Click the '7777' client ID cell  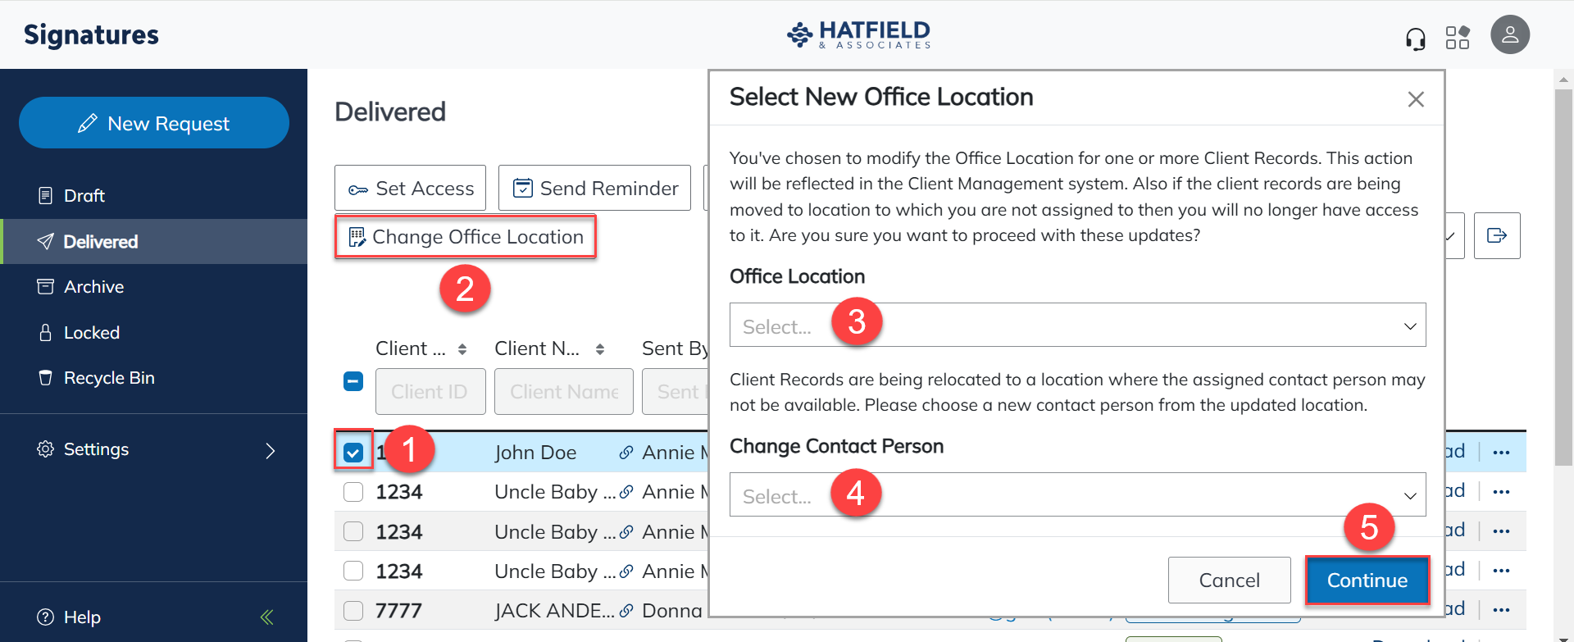point(398,611)
